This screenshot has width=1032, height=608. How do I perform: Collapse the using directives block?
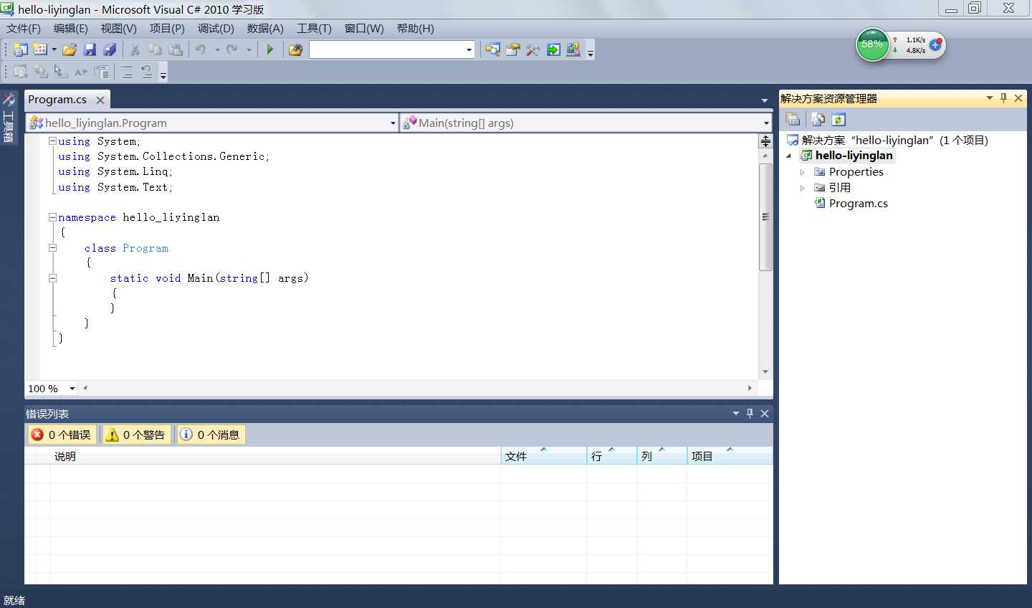click(52, 141)
